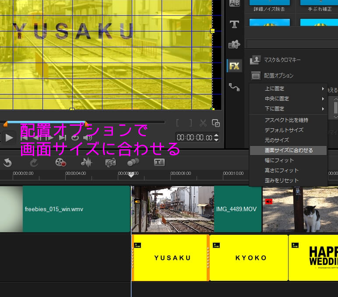Click the scissors split clip icon

[x=203, y=123]
